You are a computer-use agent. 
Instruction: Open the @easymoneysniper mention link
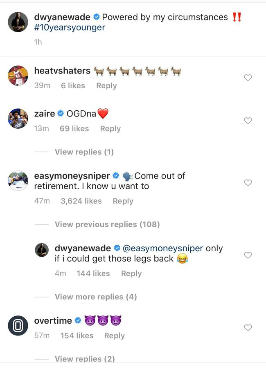pos(163,248)
